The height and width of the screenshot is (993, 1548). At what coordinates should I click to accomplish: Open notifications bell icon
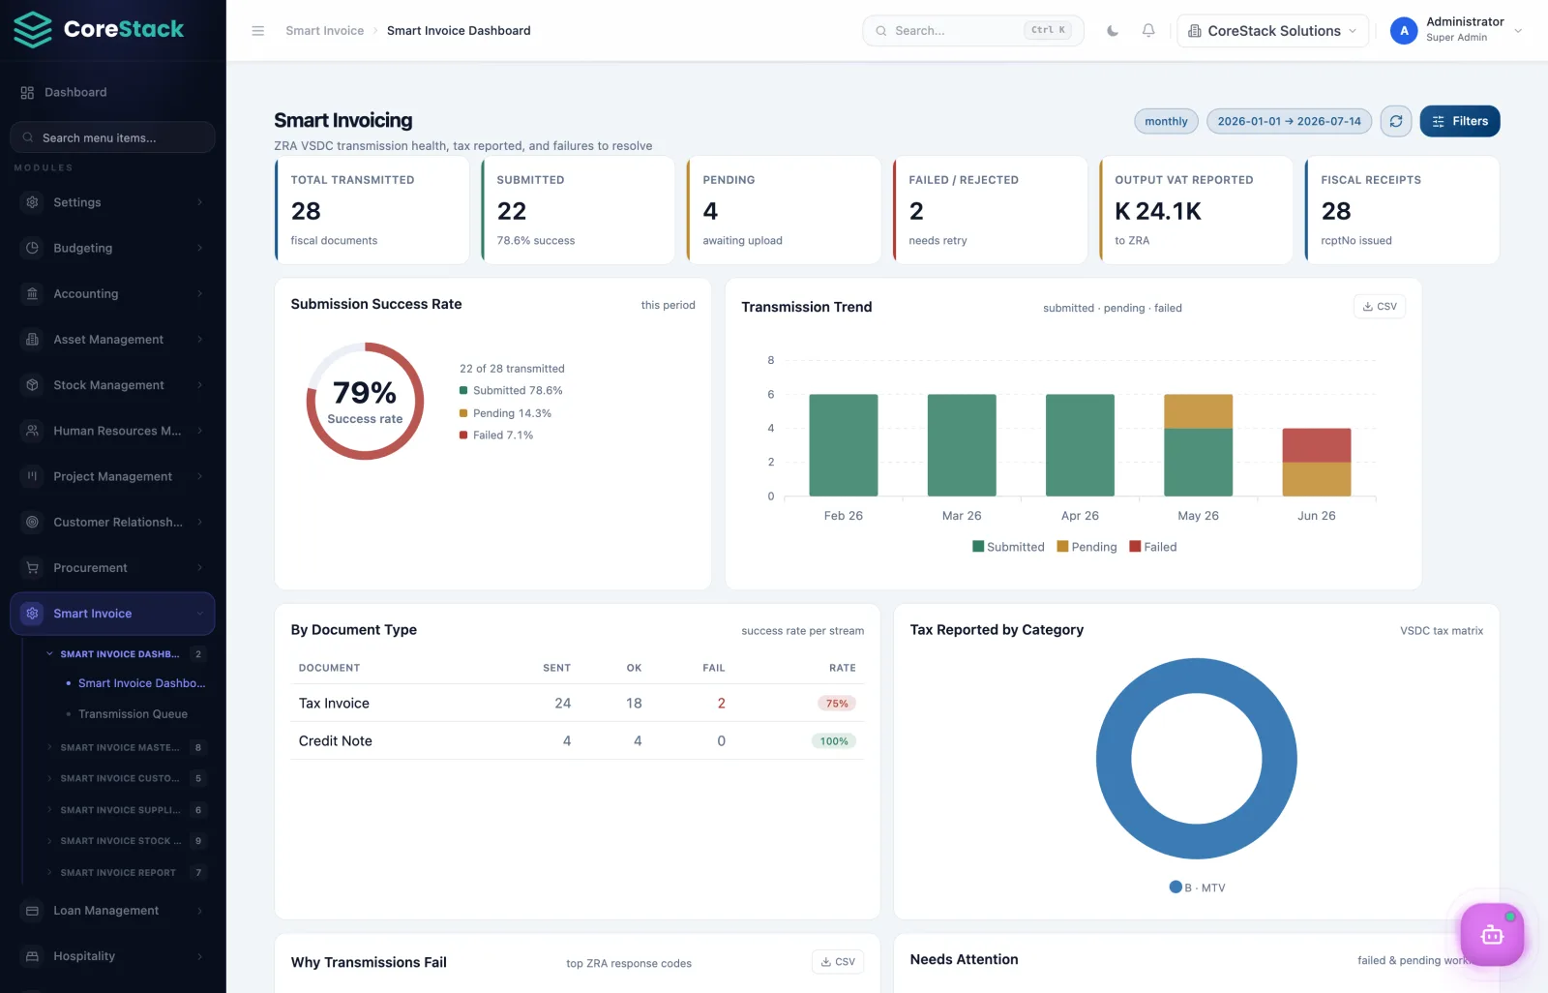[1148, 31]
